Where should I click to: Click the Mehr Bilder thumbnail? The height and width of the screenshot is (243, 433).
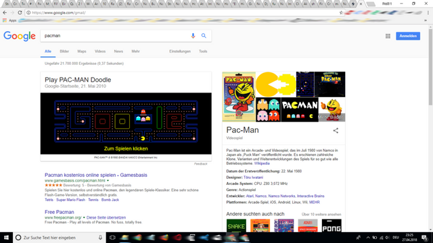332,109
